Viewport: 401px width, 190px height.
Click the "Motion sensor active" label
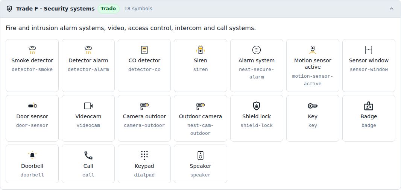pos(313,63)
